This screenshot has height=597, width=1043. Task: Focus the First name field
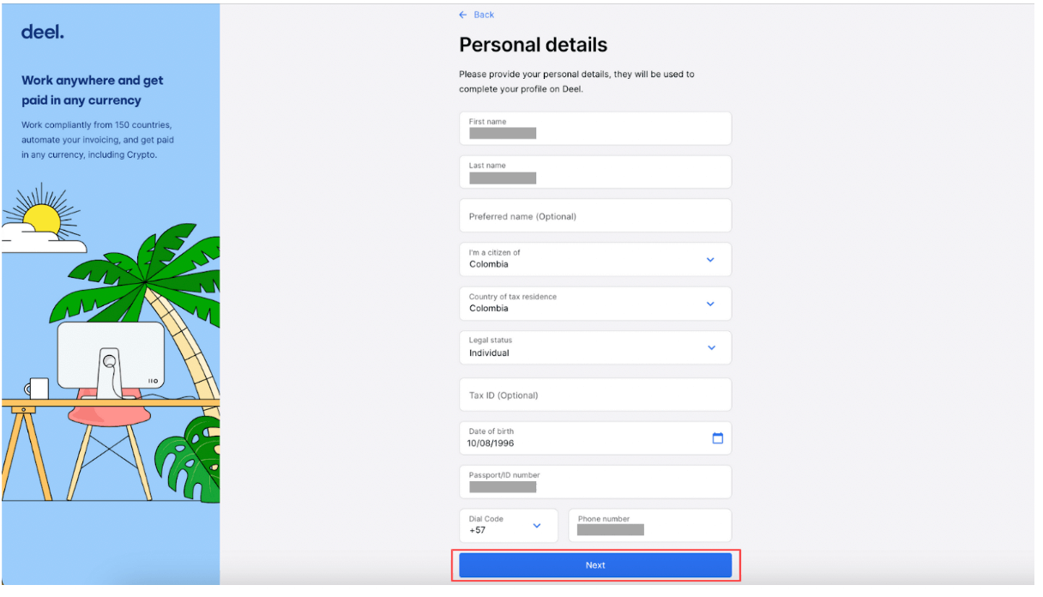pos(595,129)
